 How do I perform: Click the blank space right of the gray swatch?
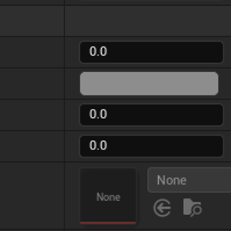(225, 84)
